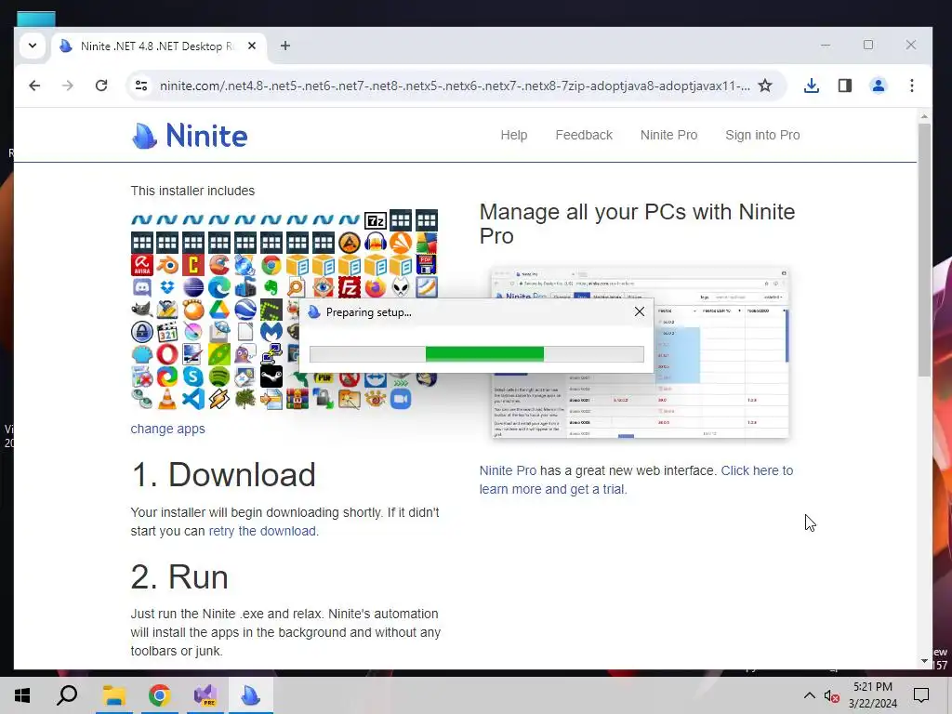Click the Blender app icon
The width and height of the screenshot is (952, 714).
(167, 265)
